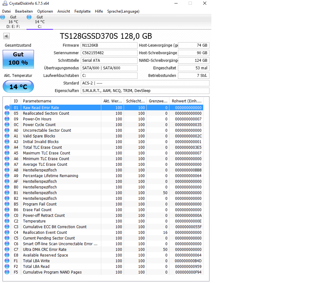Click the 14 °C temperature button

pyautogui.click(x=18, y=86)
